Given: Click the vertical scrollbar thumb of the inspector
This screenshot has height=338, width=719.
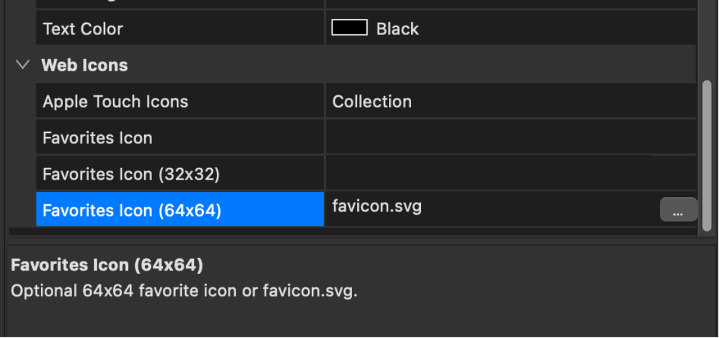Looking at the screenshot, I should click(x=707, y=156).
